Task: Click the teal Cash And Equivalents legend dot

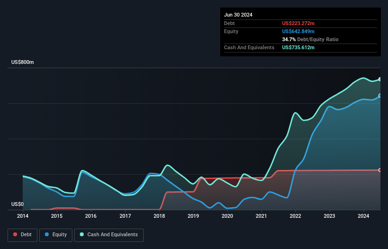Action: (82, 234)
